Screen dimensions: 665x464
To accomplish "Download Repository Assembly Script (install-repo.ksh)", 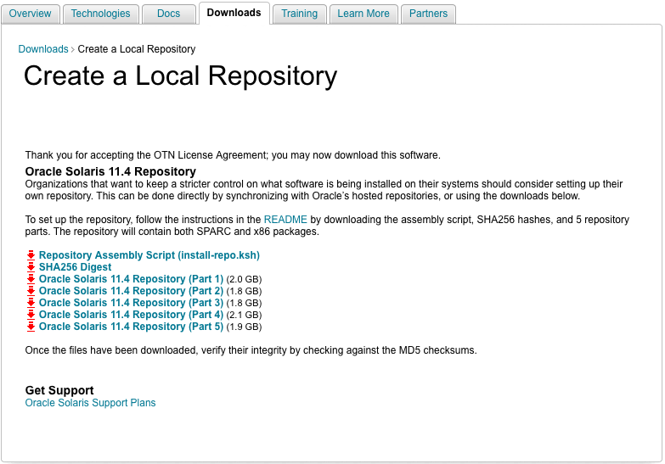I will [149, 255].
